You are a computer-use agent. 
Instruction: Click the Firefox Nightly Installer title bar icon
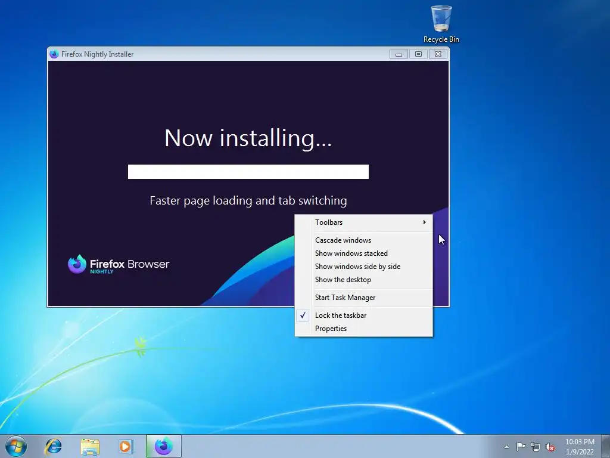[x=54, y=54]
